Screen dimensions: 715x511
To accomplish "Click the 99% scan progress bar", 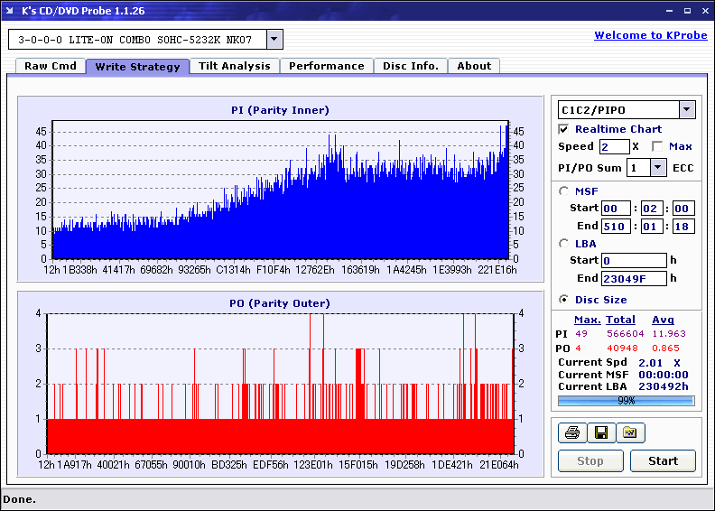I will click(626, 400).
